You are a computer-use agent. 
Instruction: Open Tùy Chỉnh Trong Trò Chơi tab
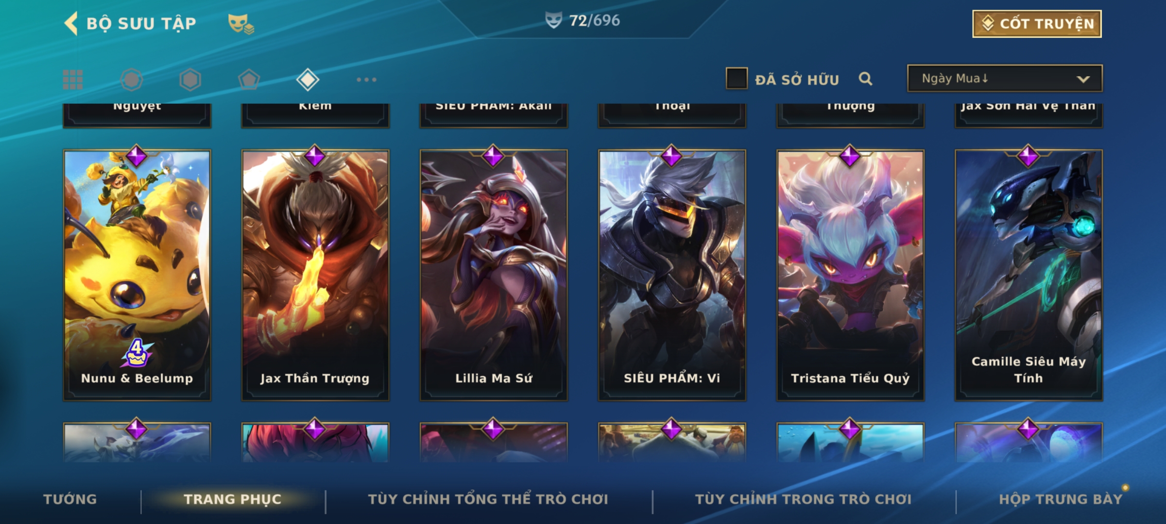tap(804, 499)
